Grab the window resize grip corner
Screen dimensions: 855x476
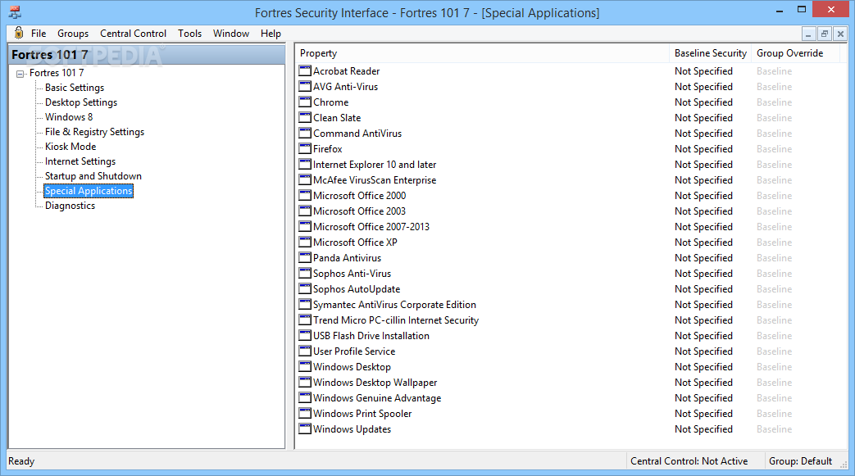[844, 464]
